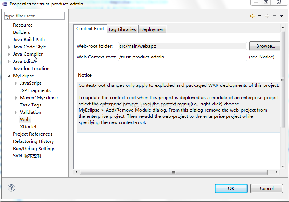Click the Browse... button
This screenshot has width=289, height=202.
[x=265, y=46]
